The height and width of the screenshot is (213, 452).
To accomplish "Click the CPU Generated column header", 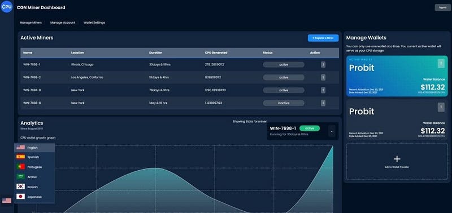I will coord(216,53).
